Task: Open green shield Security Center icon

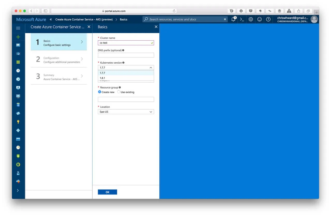Action: point(18,156)
